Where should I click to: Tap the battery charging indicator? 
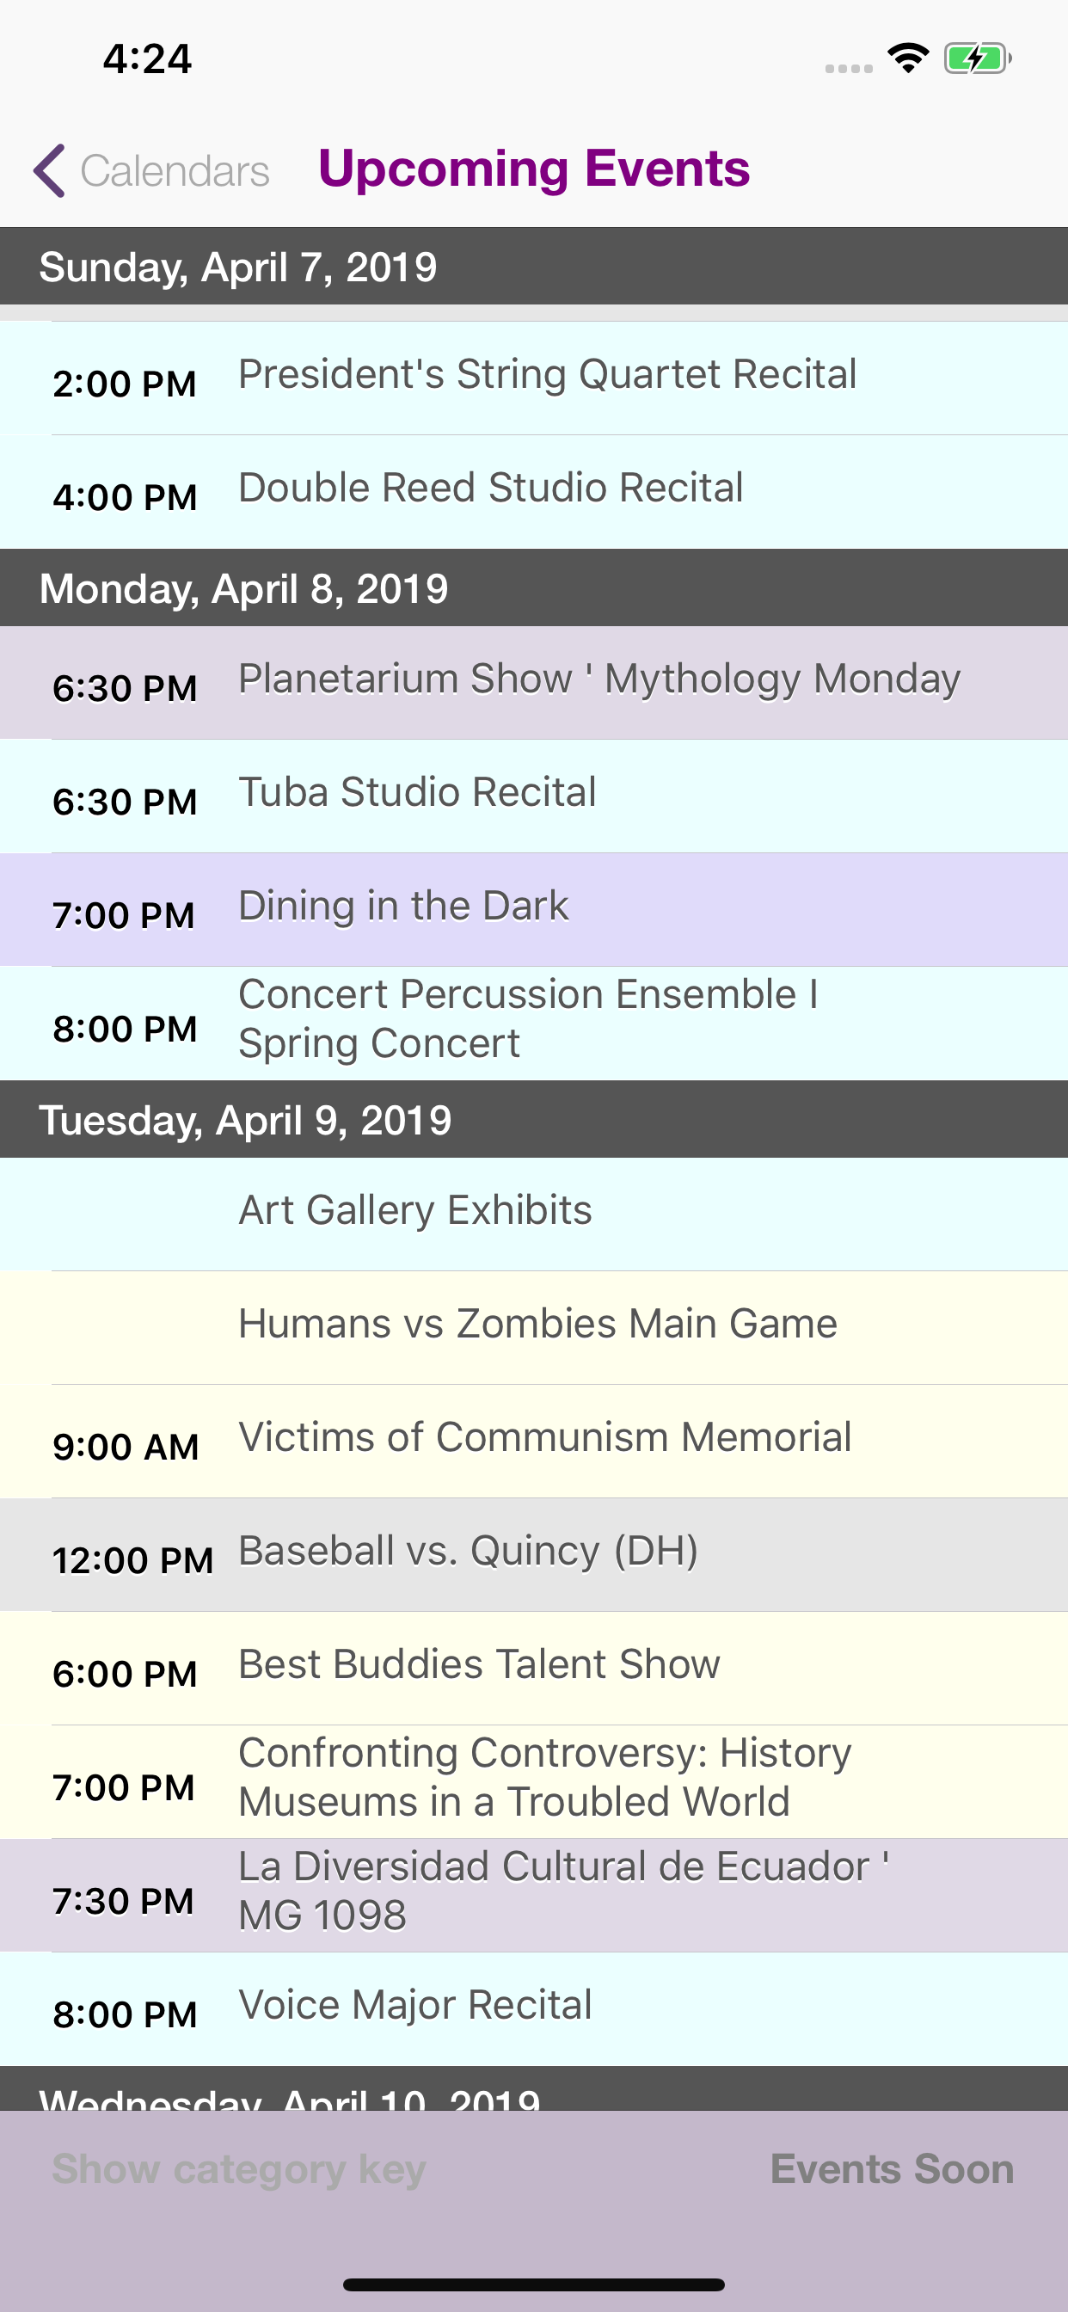coord(978,59)
